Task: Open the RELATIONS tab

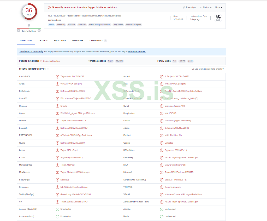Action: click(60, 41)
